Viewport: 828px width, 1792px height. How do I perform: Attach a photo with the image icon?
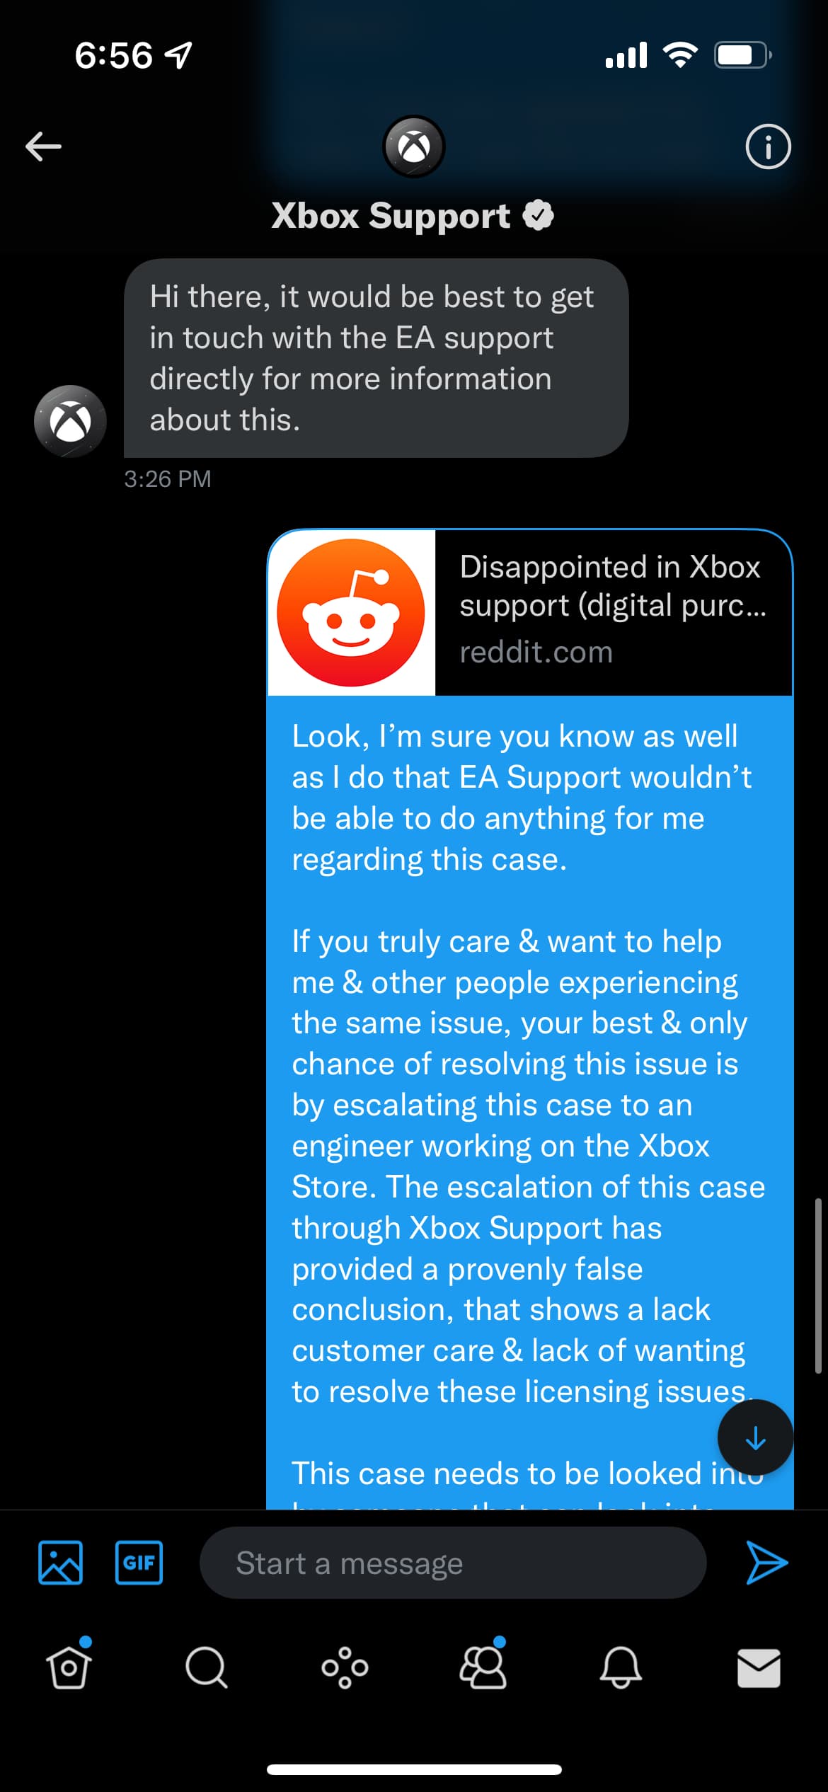[60, 1562]
